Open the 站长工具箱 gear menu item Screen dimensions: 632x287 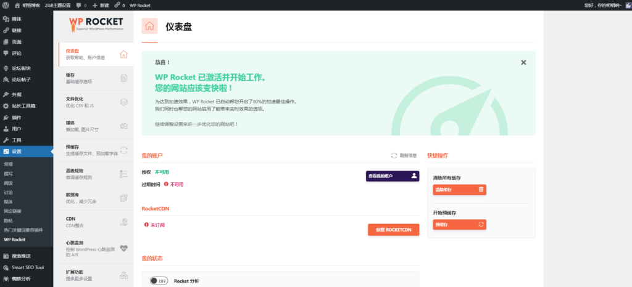[27, 106]
